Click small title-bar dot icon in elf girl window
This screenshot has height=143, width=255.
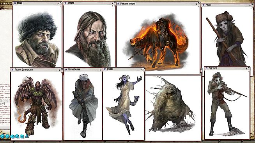coord(250,5)
